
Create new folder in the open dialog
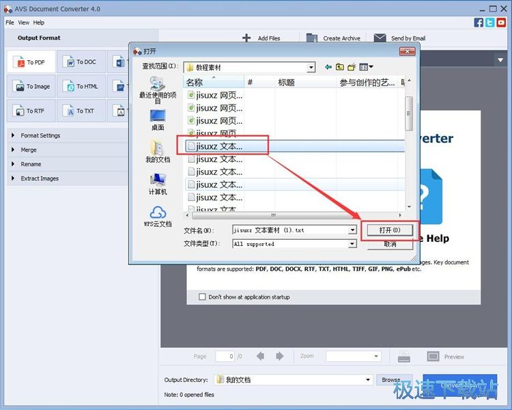tap(352, 67)
